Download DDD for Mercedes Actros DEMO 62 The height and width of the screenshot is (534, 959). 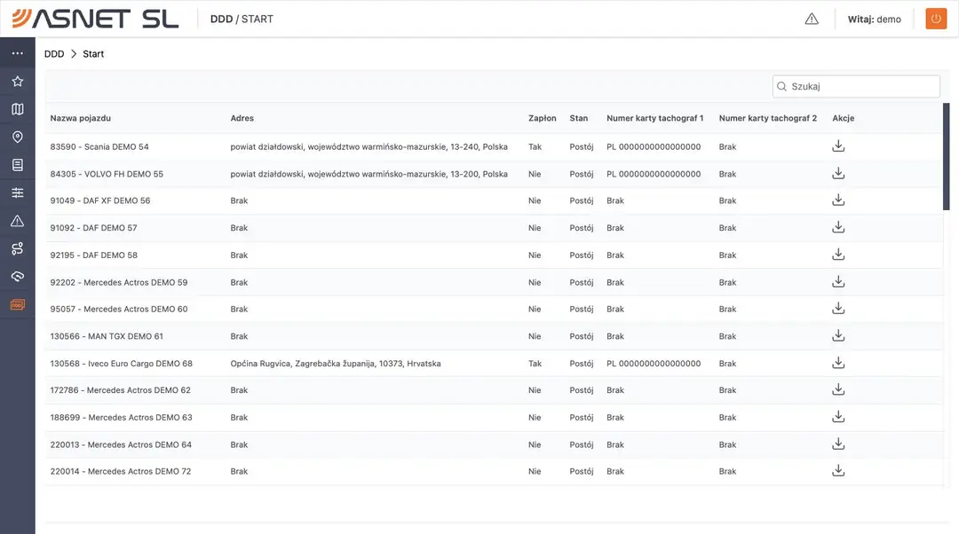coord(838,389)
